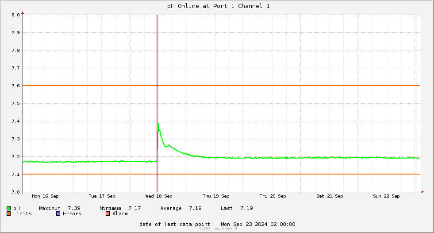The image size is (434, 233).
Task: Click the 'Errors' legend label
Action: point(72,214)
